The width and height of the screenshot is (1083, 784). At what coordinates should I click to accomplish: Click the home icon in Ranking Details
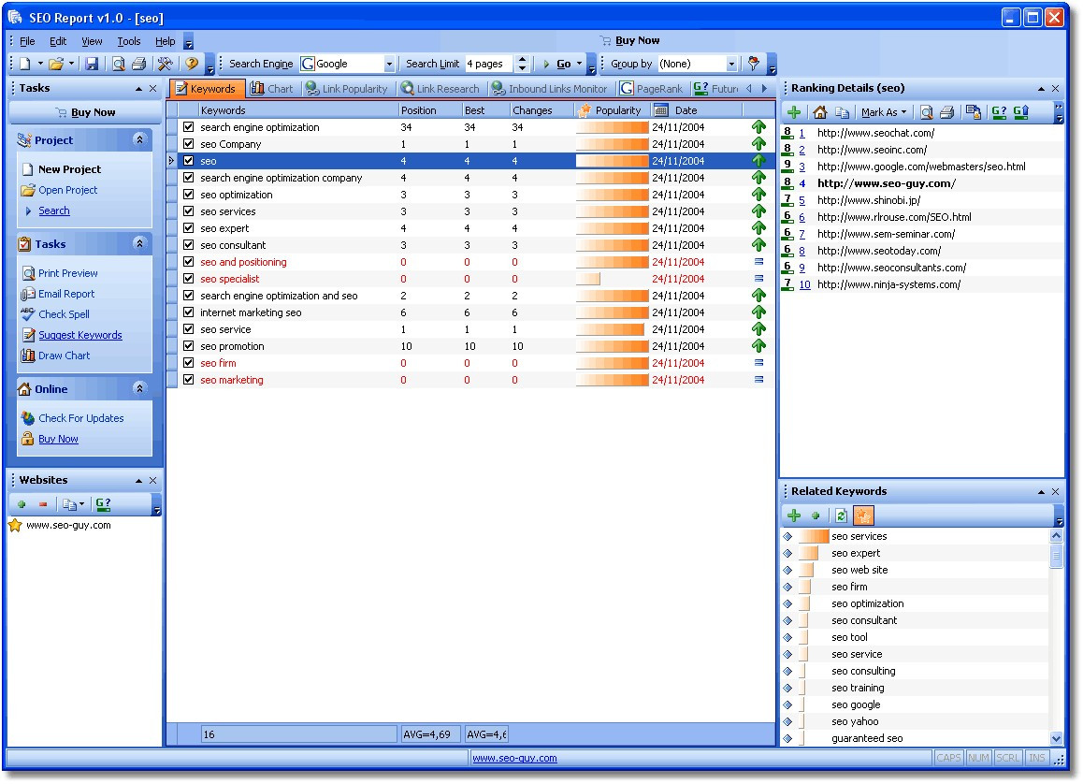click(820, 112)
